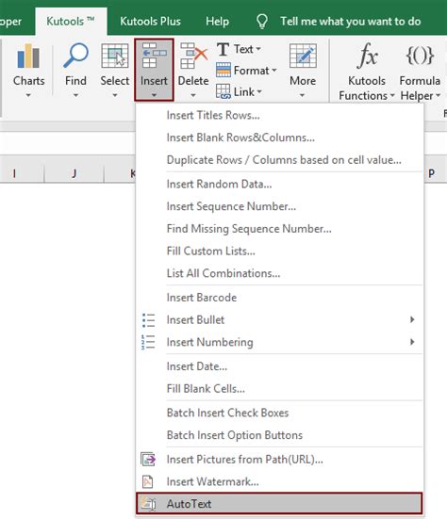Image resolution: width=447 pixels, height=519 pixels.
Task: Expand the Charts dropdown arrow
Action: coord(28,95)
